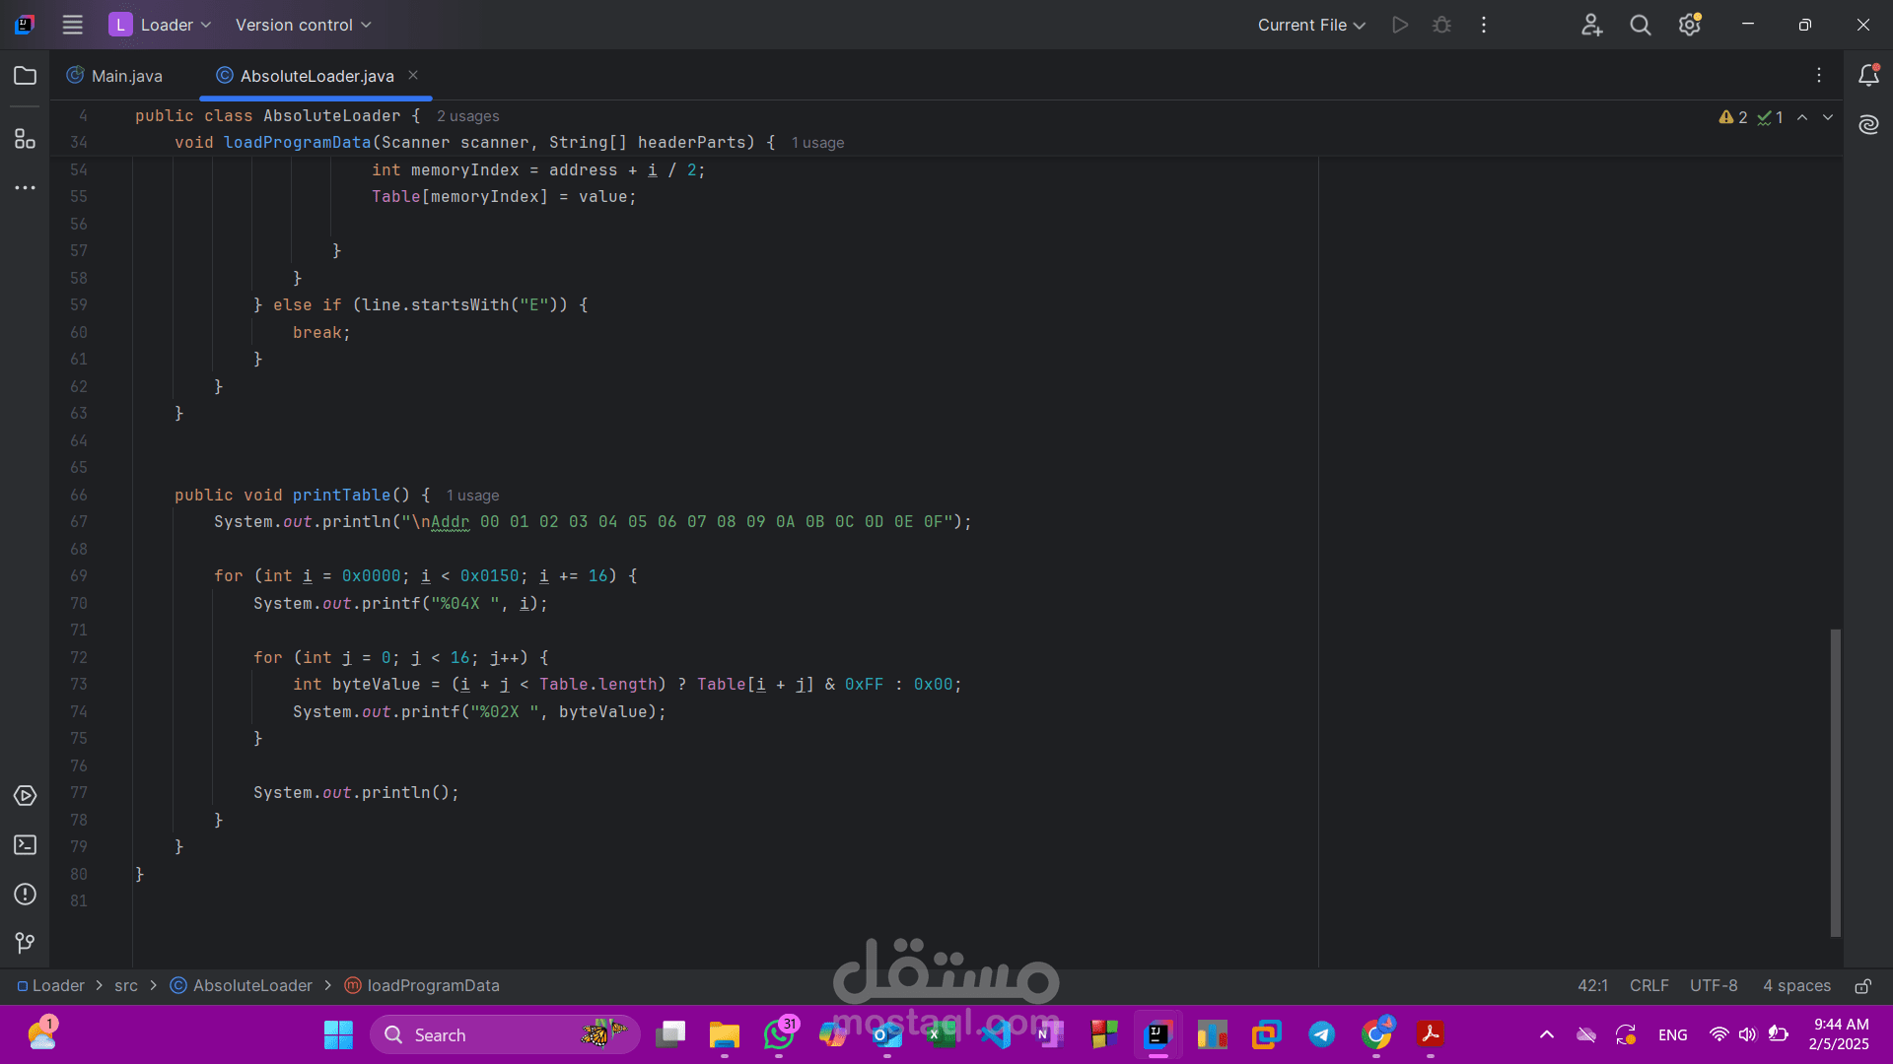This screenshot has height=1064, width=1893.
Task: Click the Debug bug icon
Action: (1441, 25)
